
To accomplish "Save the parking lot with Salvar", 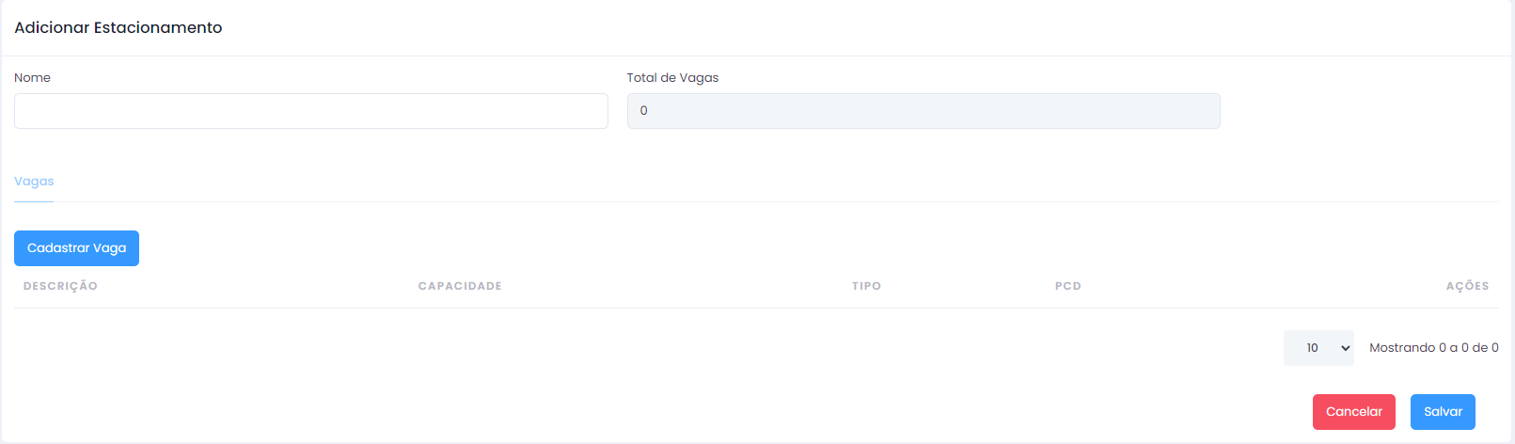I will tap(1443, 412).
